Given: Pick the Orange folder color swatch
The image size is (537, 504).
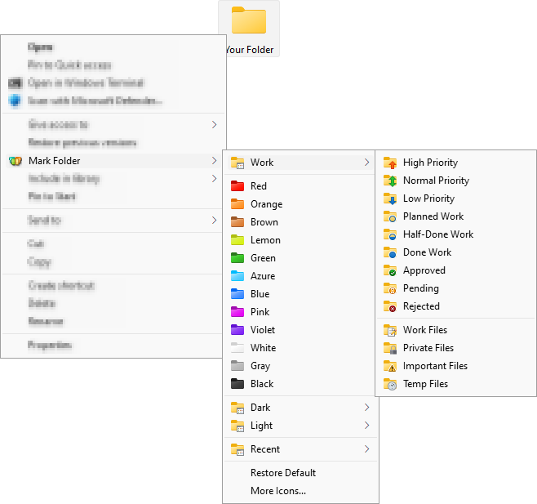Looking at the screenshot, I should pyautogui.click(x=237, y=204).
